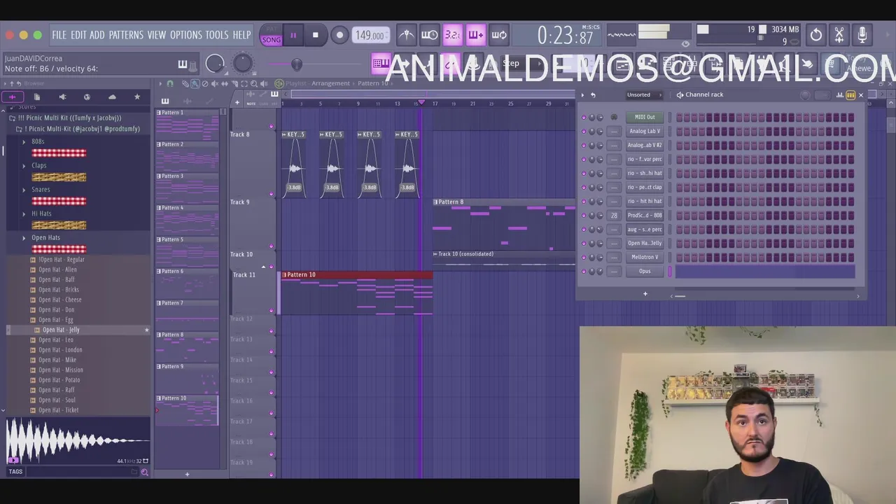Select the browser starred favorites tab icon
Image resolution: width=896 pixels, height=504 pixels.
pos(137,97)
